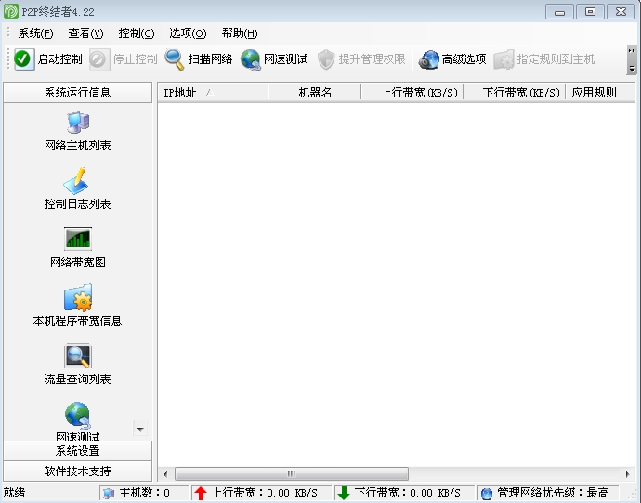Screen dimensions: 641x503
Task: Open the Help (帮助) menu
Action: coord(240,33)
